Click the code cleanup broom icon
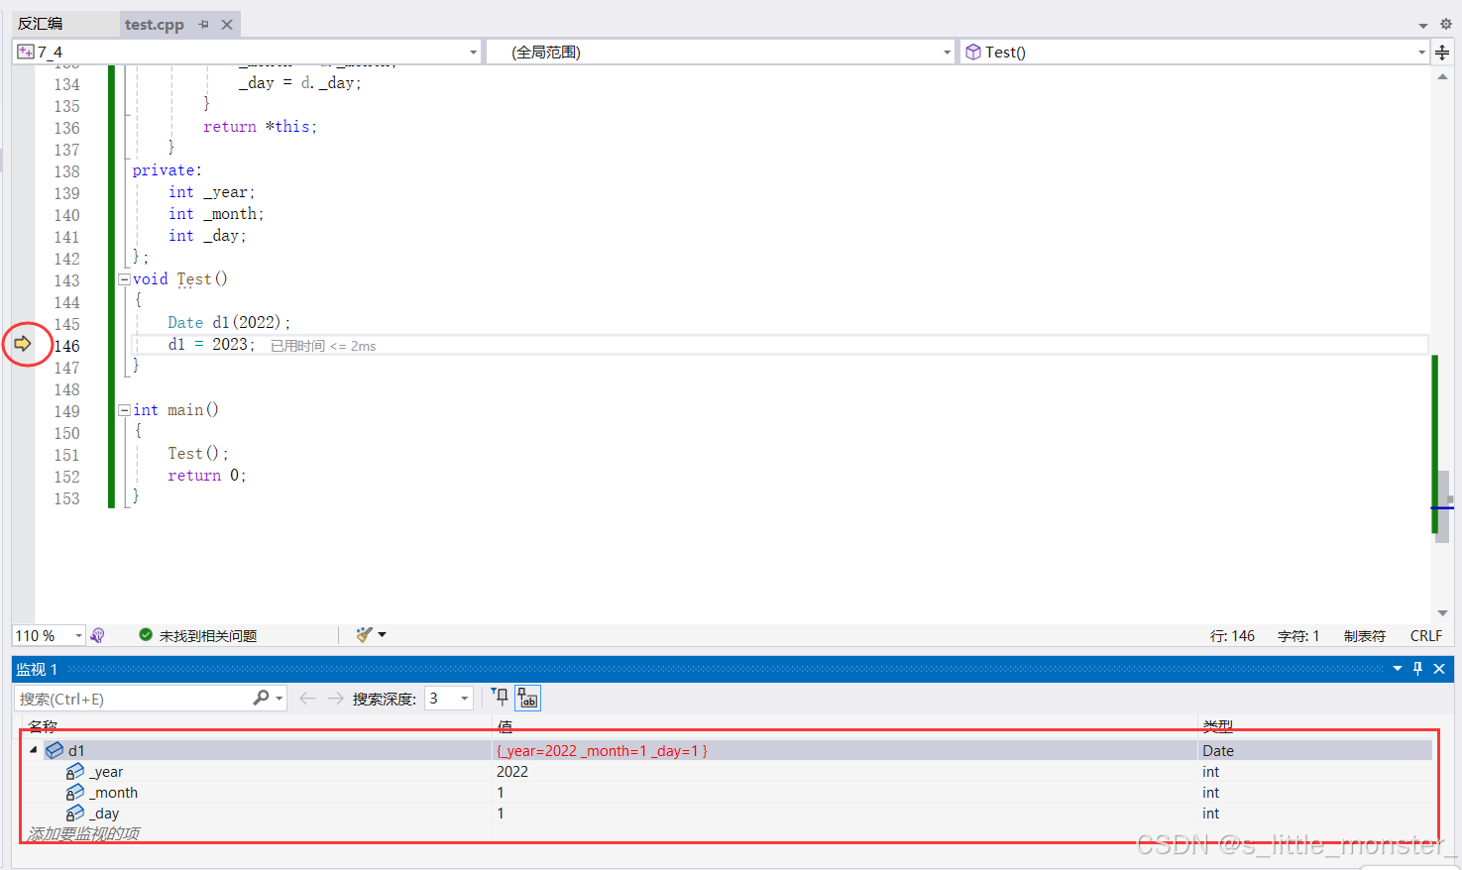The height and width of the screenshot is (870, 1462). pyautogui.click(x=364, y=635)
